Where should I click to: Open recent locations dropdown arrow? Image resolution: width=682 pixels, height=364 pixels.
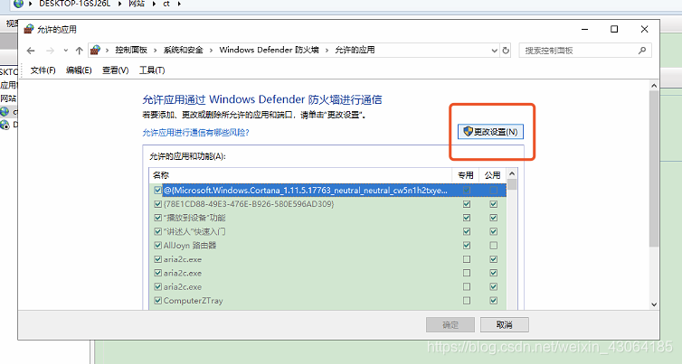66,51
